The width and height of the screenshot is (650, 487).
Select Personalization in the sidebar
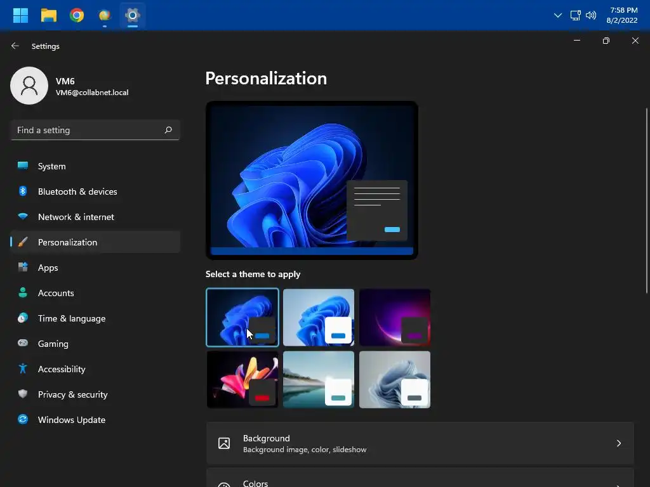[x=95, y=242]
